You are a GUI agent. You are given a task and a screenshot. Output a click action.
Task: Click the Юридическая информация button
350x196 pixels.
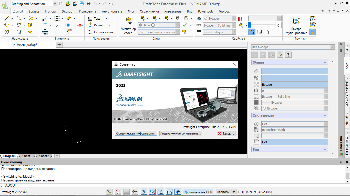click(136, 133)
